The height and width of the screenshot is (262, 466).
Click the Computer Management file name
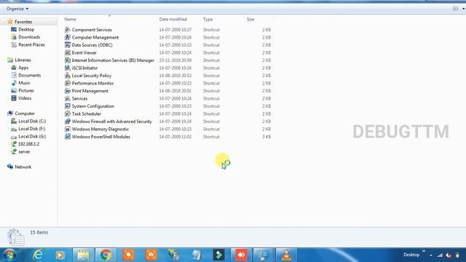95,37
